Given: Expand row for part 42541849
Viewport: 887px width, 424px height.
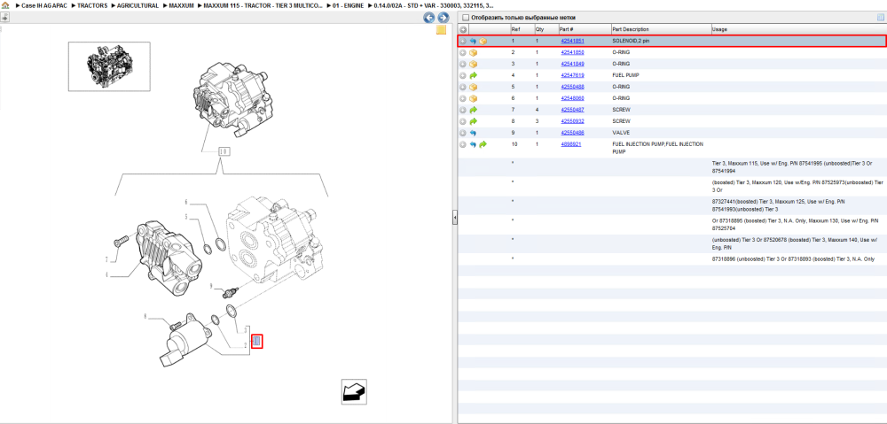Looking at the screenshot, I should pos(463,64).
